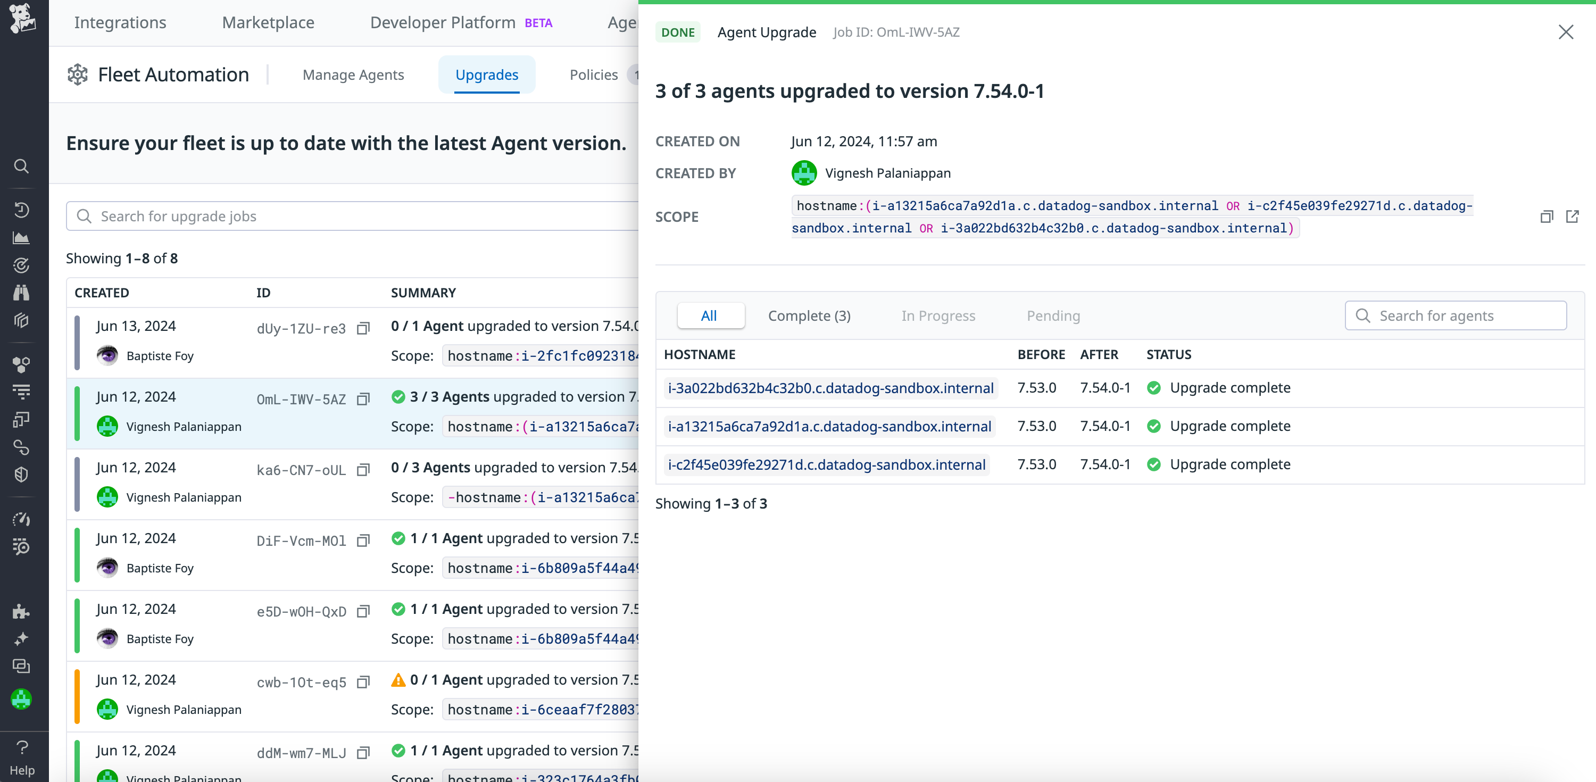This screenshot has width=1596, height=782.
Task: Open the search magnifier in the sidebar
Action: (x=22, y=166)
